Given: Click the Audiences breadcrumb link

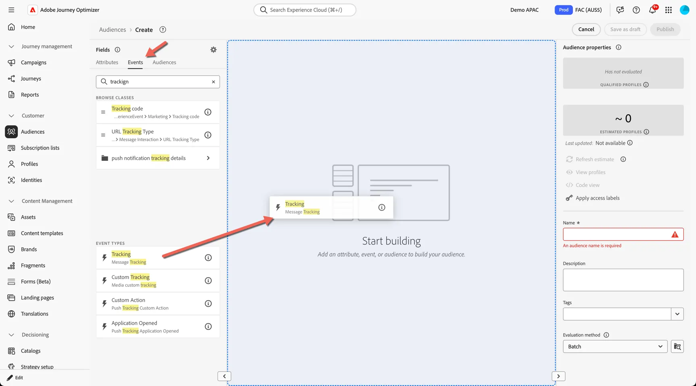Looking at the screenshot, I should point(112,29).
